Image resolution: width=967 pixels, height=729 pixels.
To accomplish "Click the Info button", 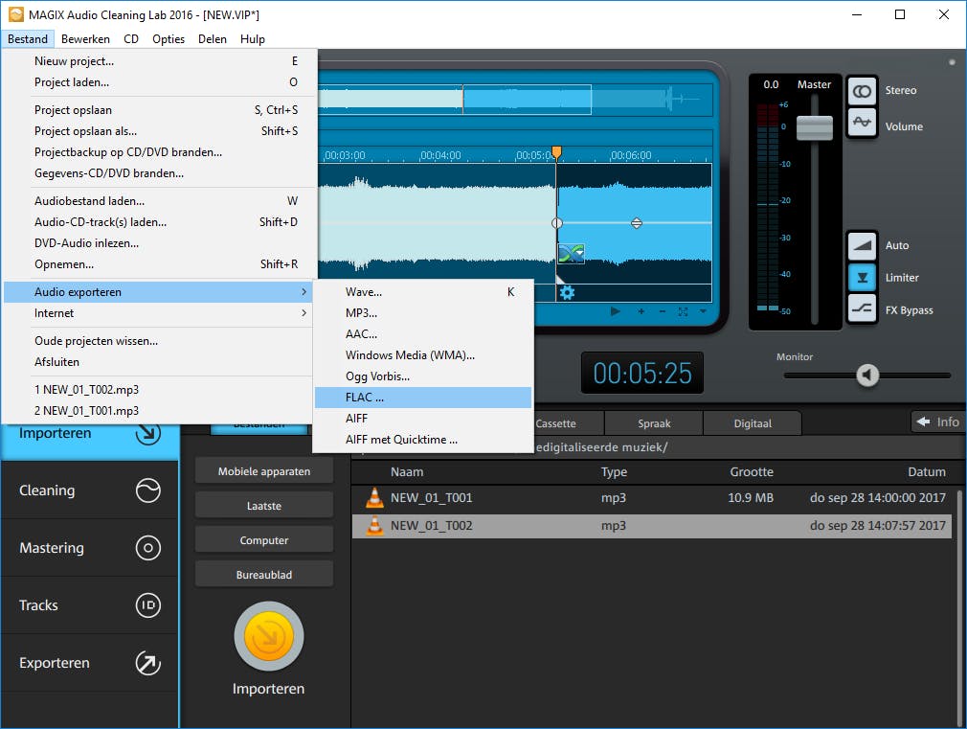I will click(936, 421).
